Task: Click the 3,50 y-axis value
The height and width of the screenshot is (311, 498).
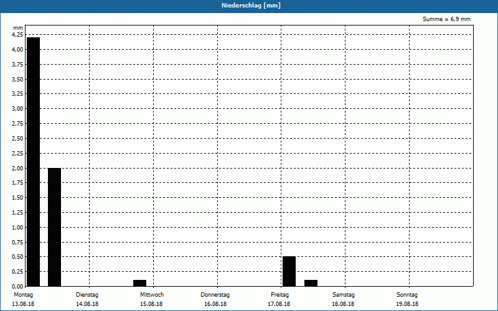Action: 17,80
